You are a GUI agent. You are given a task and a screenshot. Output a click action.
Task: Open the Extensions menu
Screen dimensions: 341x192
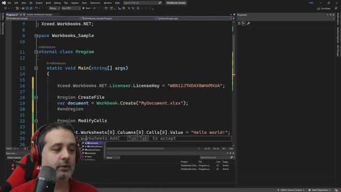(95, 3)
